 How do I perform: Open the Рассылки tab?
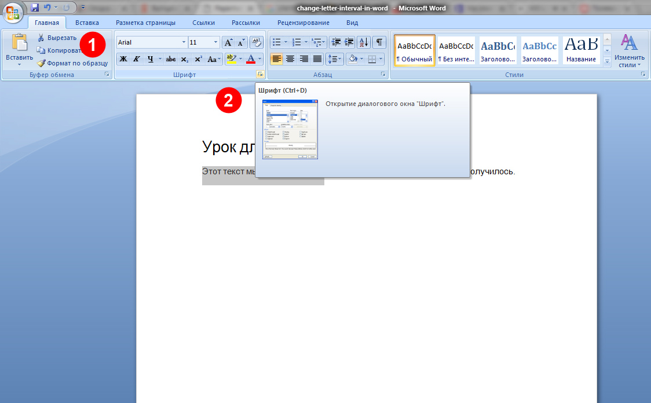click(x=246, y=23)
